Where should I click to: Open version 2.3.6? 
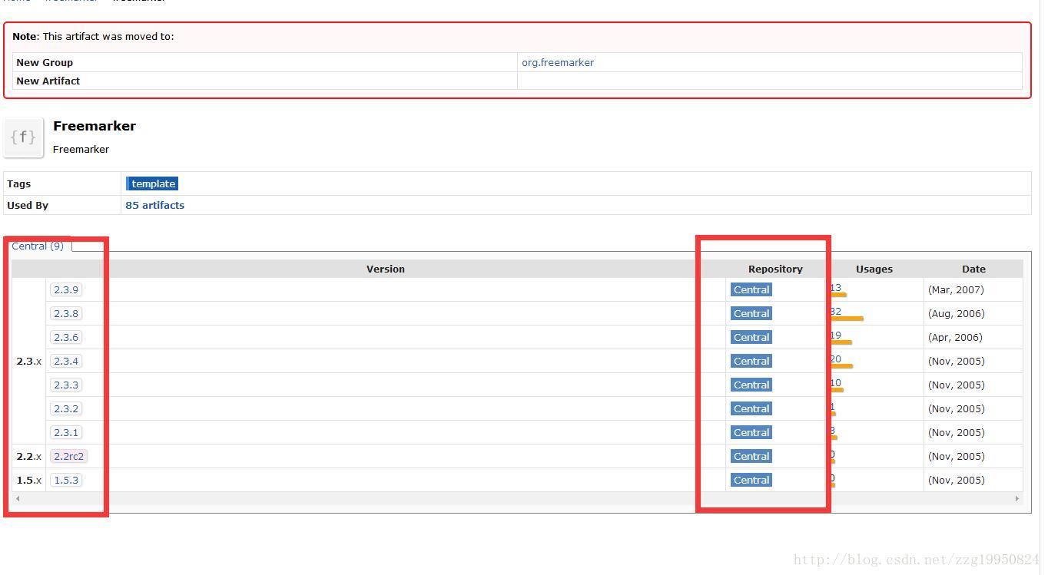click(x=66, y=337)
